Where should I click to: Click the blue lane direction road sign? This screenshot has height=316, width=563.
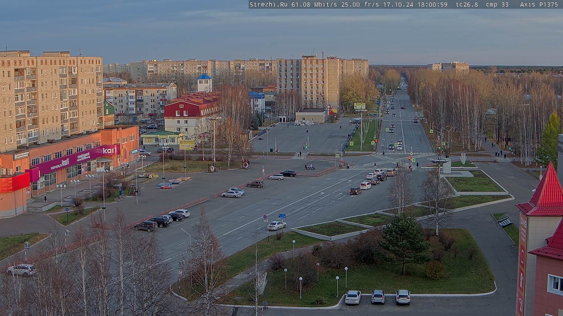[x=282, y=216]
